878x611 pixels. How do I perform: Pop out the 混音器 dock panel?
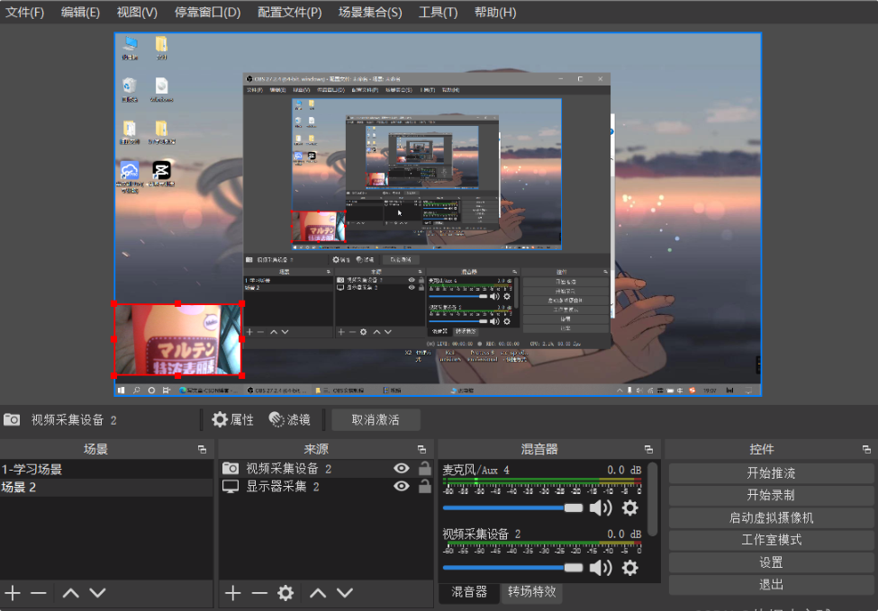click(x=648, y=449)
